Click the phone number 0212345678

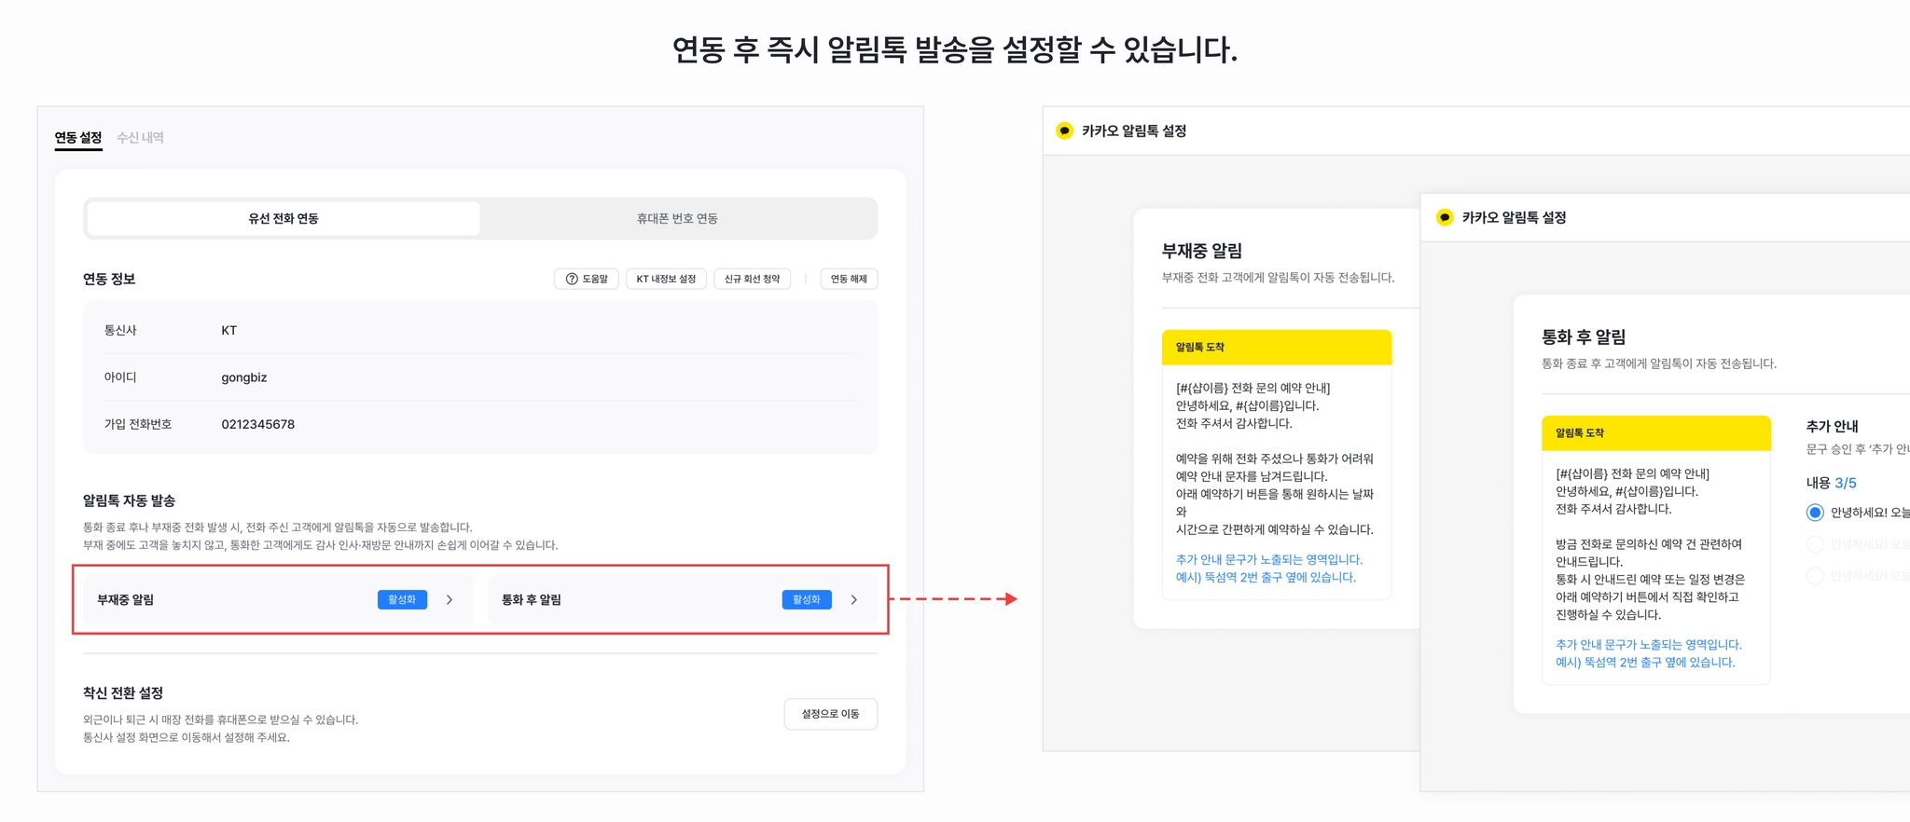tap(258, 424)
